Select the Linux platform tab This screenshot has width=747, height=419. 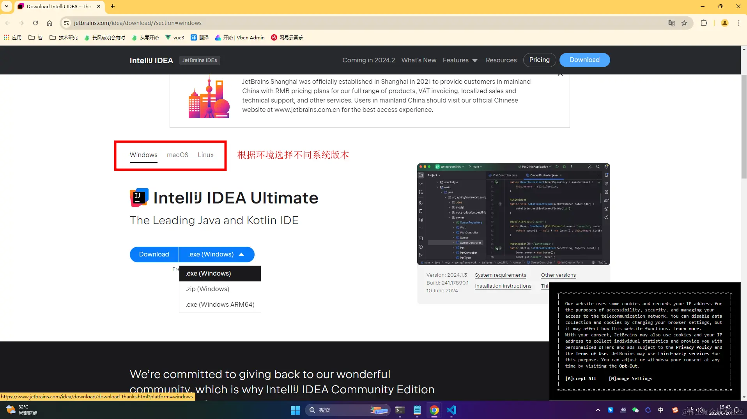(x=205, y=155)
